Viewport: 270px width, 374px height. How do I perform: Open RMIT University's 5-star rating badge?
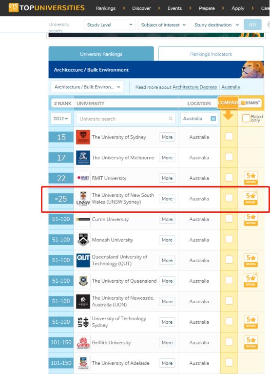(251, 178)
